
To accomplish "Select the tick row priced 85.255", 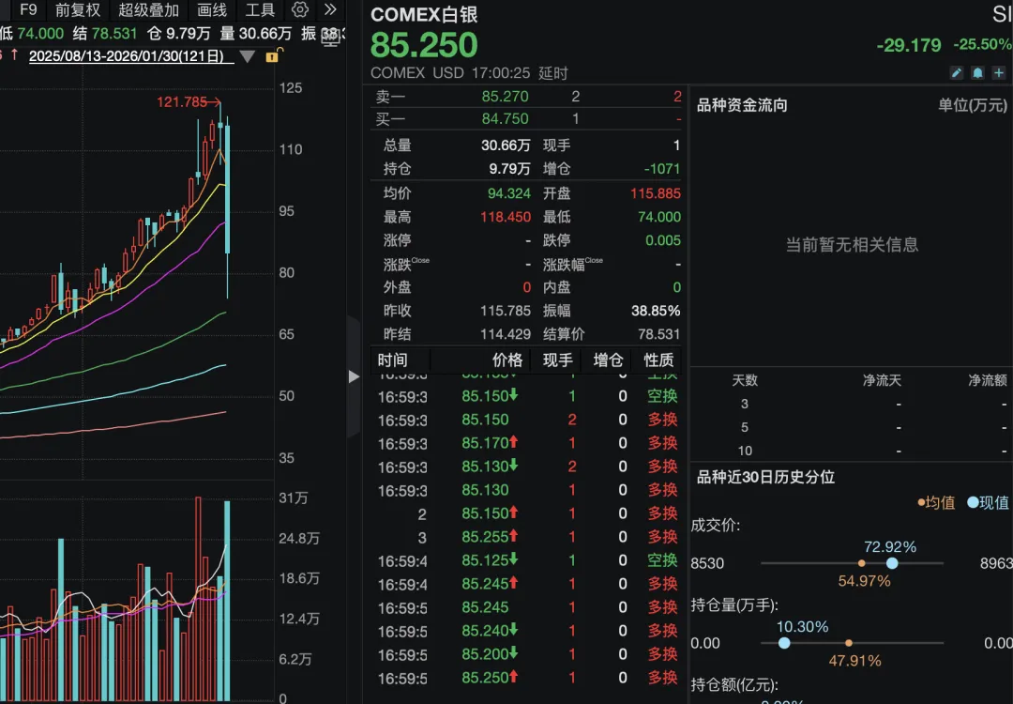I will [528, 537].
